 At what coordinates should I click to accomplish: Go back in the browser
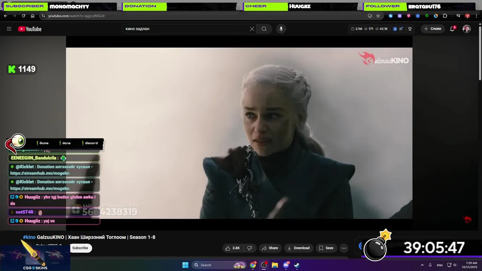coord(5,16)
